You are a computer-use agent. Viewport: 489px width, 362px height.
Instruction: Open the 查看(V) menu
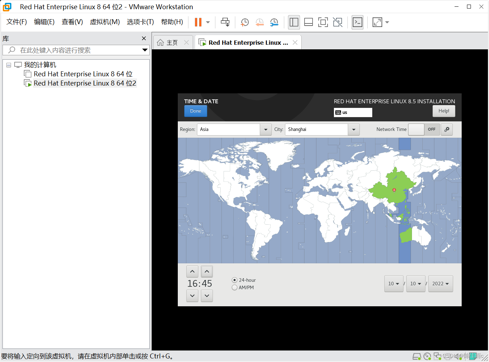[72, 22]
